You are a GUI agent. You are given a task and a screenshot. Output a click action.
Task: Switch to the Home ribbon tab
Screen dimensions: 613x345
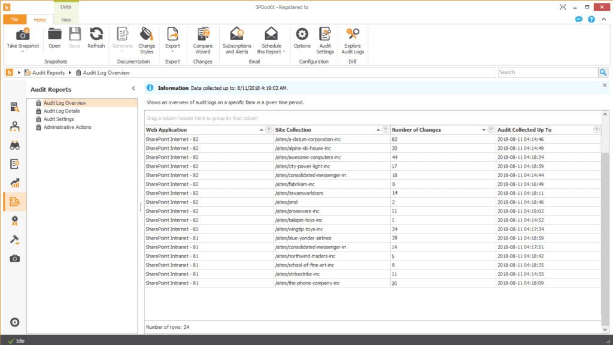point(40,20)
